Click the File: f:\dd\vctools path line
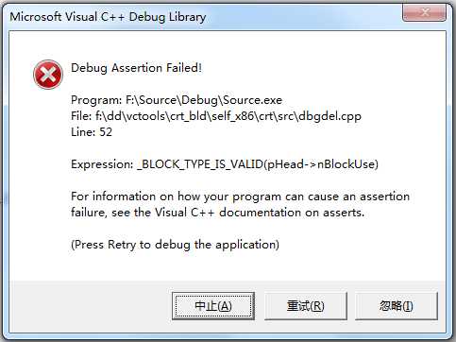The width and height of the screenshot is (456, 342). [x=216, y=116]
